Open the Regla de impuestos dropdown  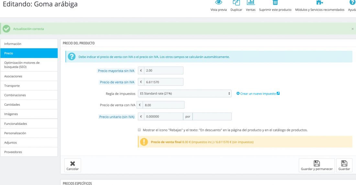[184, 93]
